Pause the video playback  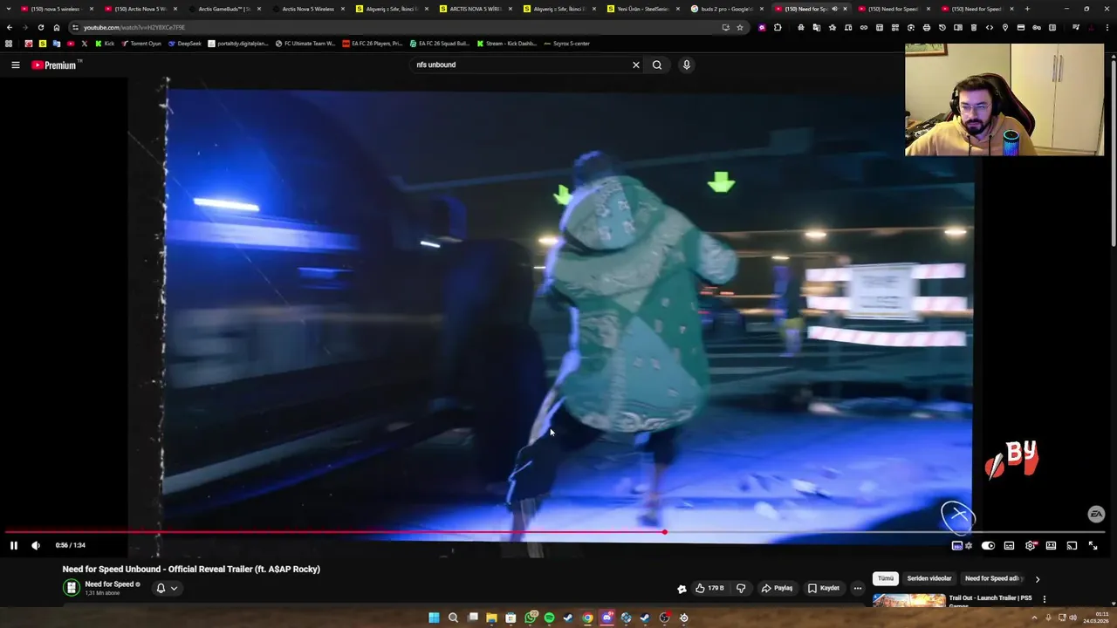tap(14, 545)
